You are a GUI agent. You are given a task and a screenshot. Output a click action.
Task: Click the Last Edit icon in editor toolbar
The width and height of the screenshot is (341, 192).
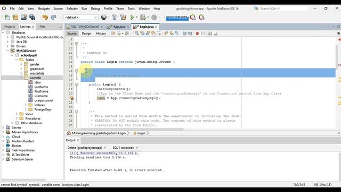point(113,34)
